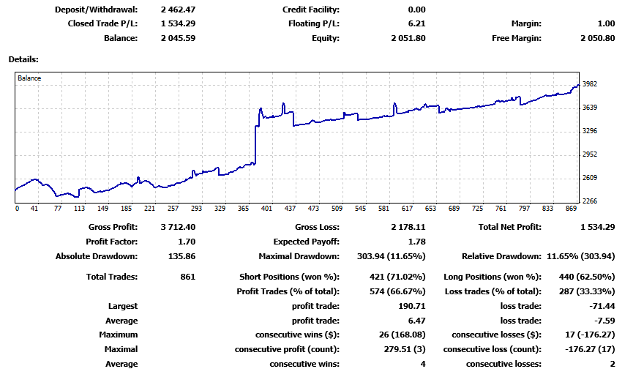Click the Relative Drawdown: label
This screenshot has width=644, height=377.
point(501,256)
